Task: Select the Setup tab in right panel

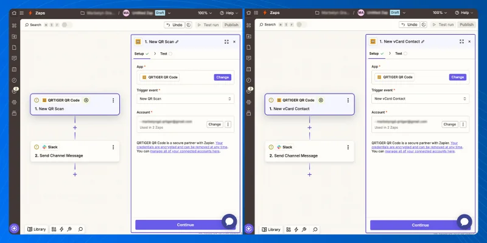Action: (376, 53)
